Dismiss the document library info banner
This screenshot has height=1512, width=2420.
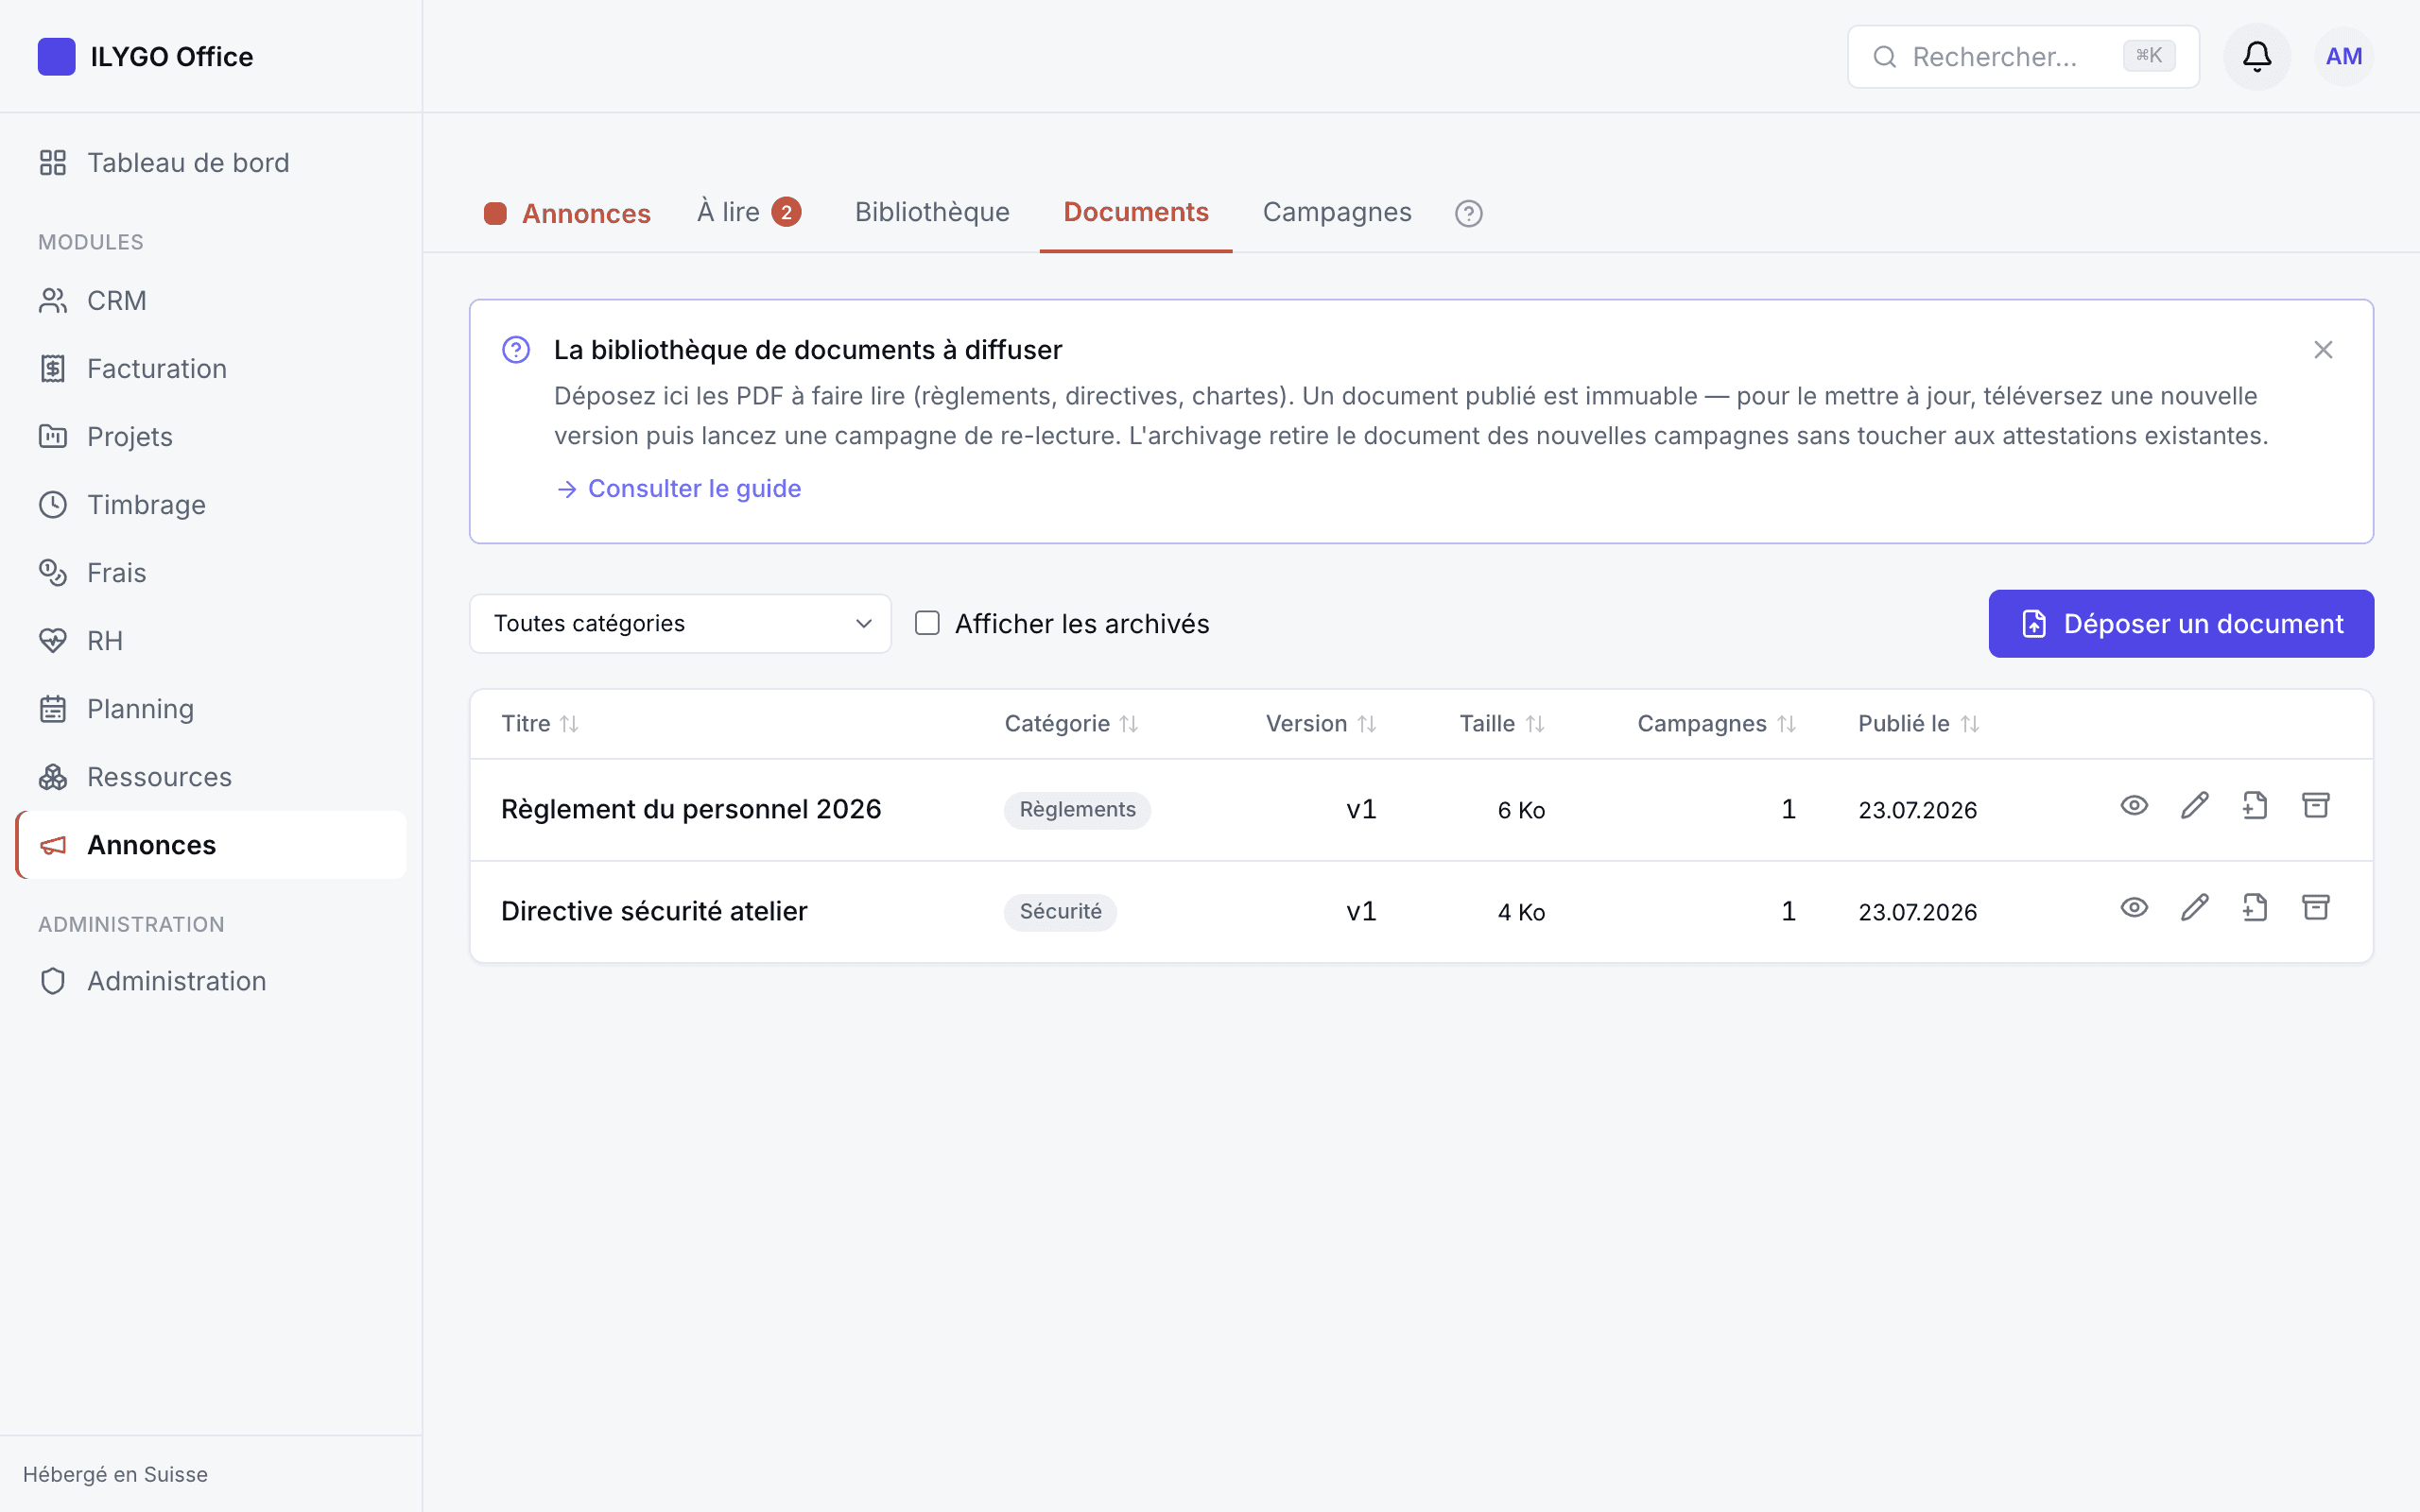point(2322,350)
